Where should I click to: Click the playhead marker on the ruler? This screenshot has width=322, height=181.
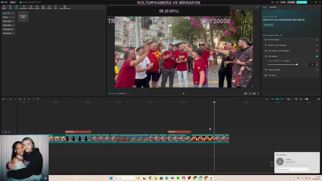tap(214, 102)
